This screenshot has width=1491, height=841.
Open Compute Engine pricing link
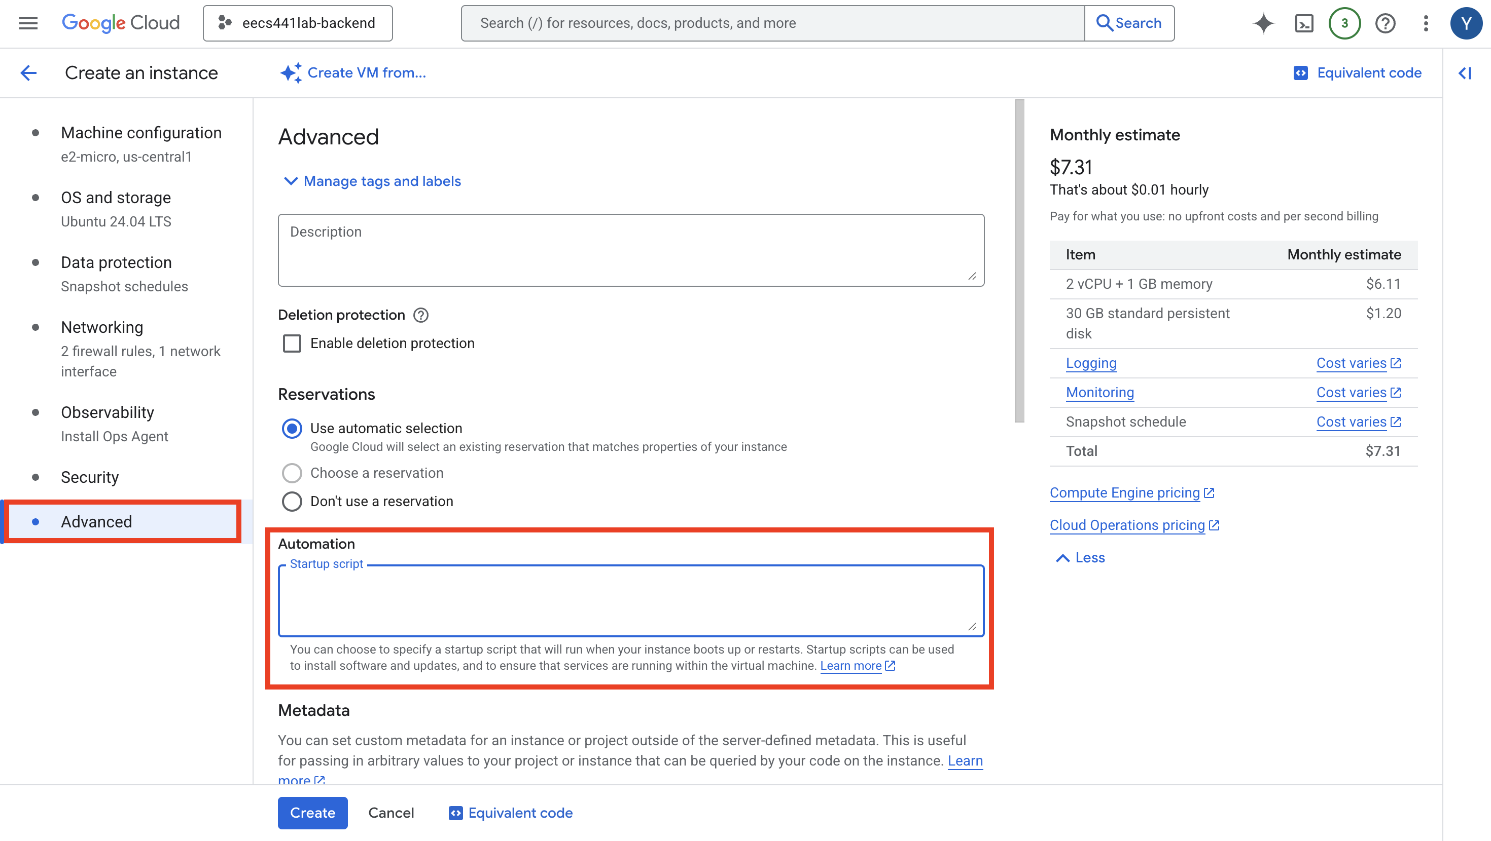[1131, 493]
